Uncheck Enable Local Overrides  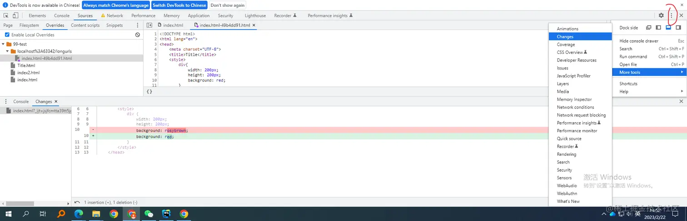point(7,35)
